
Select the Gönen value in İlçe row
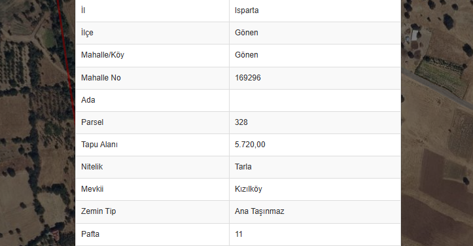(x=247, y=33)
